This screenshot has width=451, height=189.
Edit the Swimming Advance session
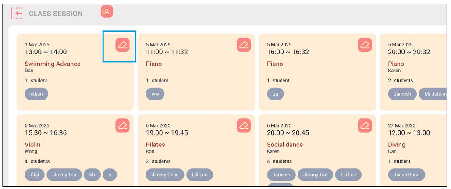[x=123, y=45]
